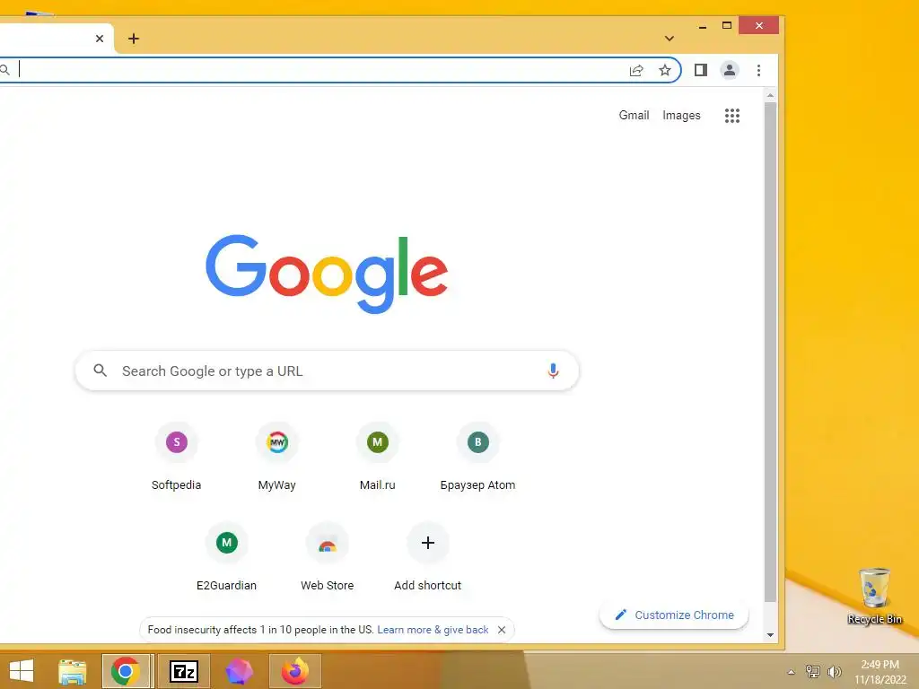The image size is (919, 689).
Task: Switch to Chrome in the taskbar
Action: (x=126, y=671)
